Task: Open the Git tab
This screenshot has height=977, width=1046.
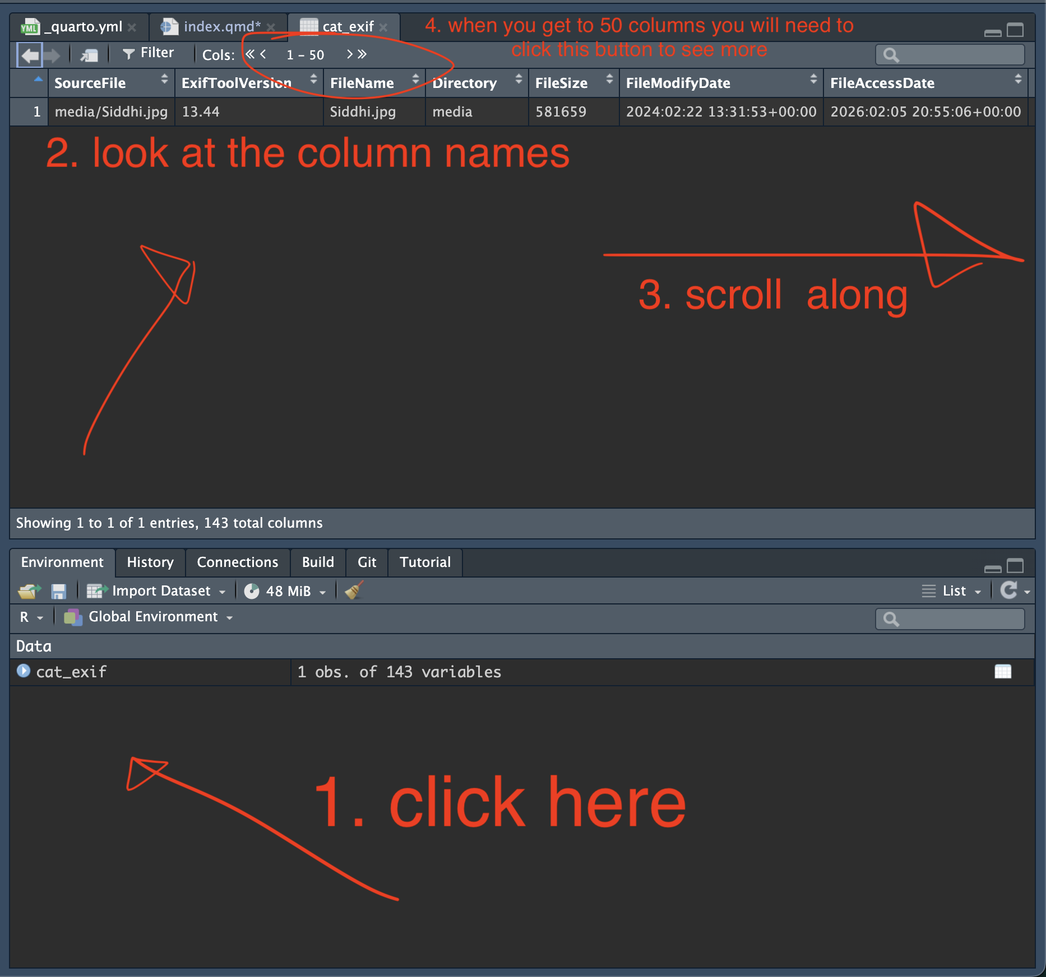Action: [367, 562]
